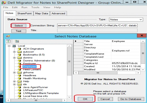Expand the gtrhome folder

point(14,72)
